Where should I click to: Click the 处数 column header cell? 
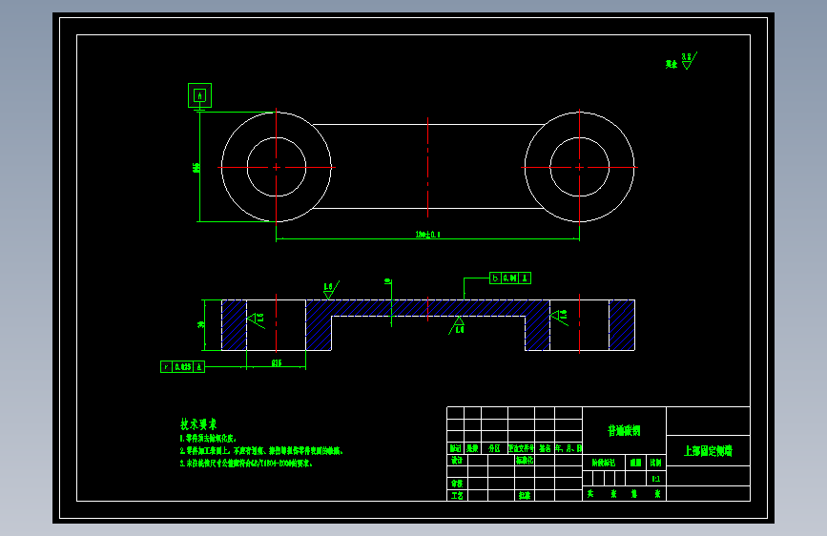(472, 448)
